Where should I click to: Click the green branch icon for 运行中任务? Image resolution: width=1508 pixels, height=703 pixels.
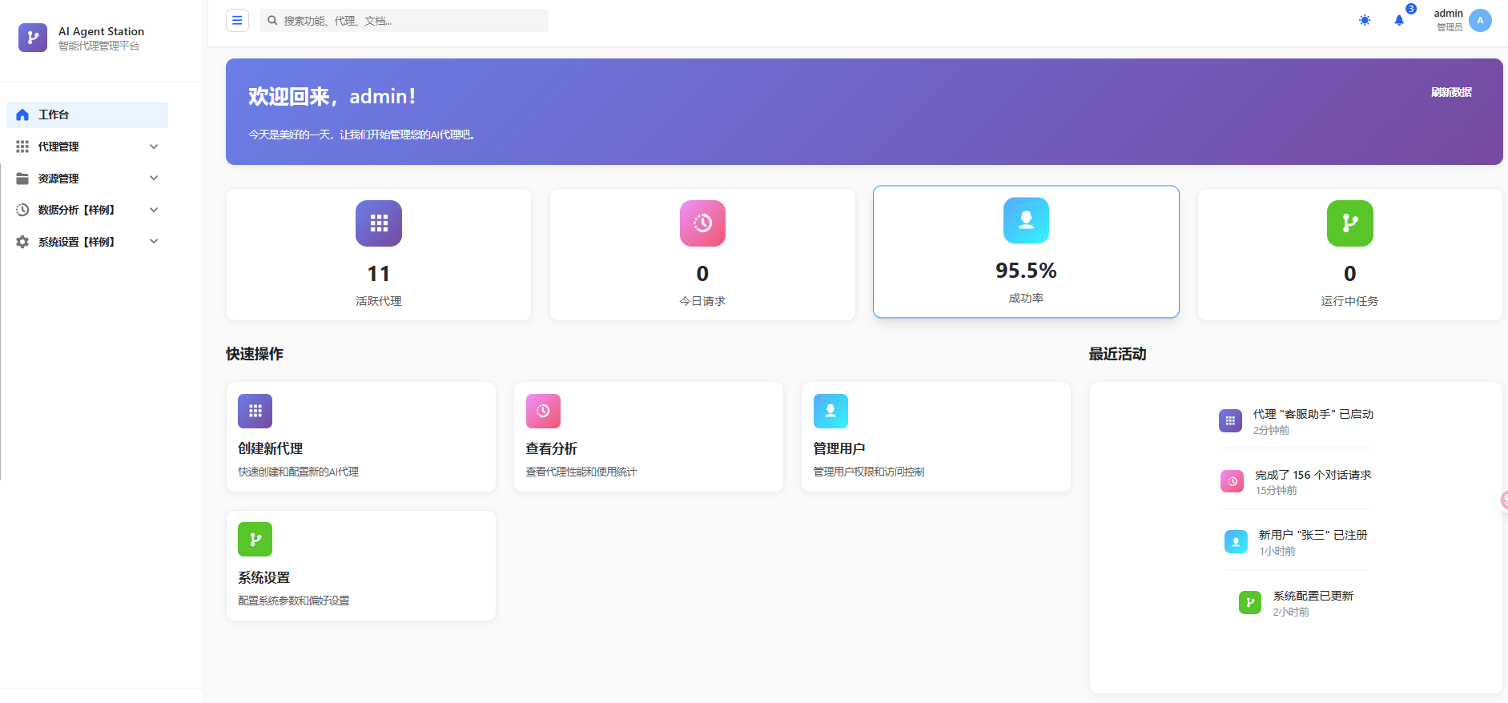coord(1349,223)
